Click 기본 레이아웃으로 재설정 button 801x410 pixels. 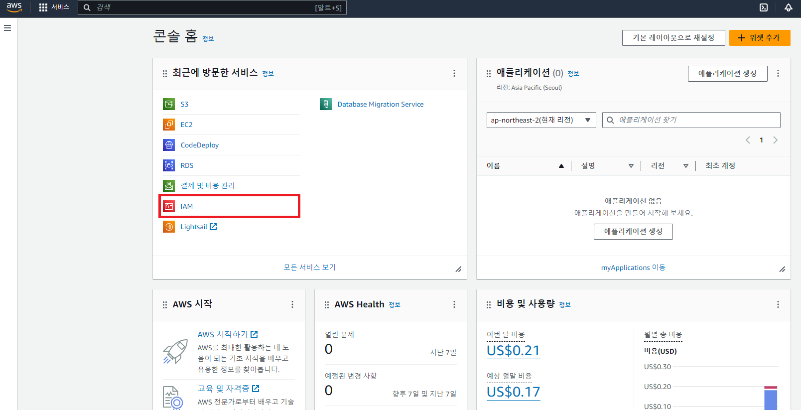click(673, 38)
